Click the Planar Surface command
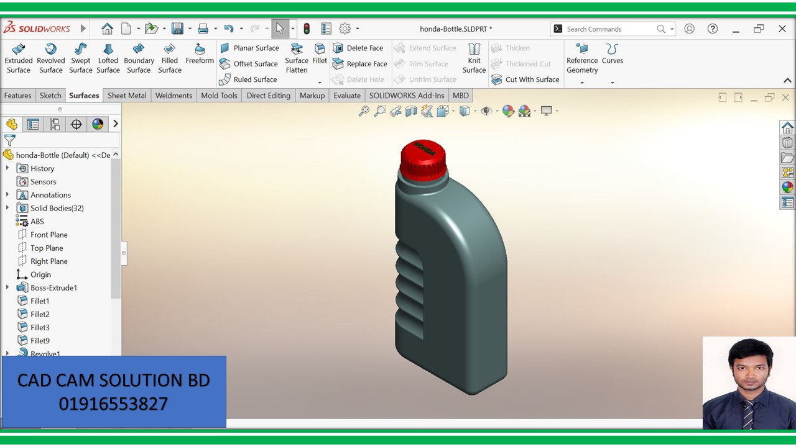Screen dimensions: 796x447 (x=249, y=48)
